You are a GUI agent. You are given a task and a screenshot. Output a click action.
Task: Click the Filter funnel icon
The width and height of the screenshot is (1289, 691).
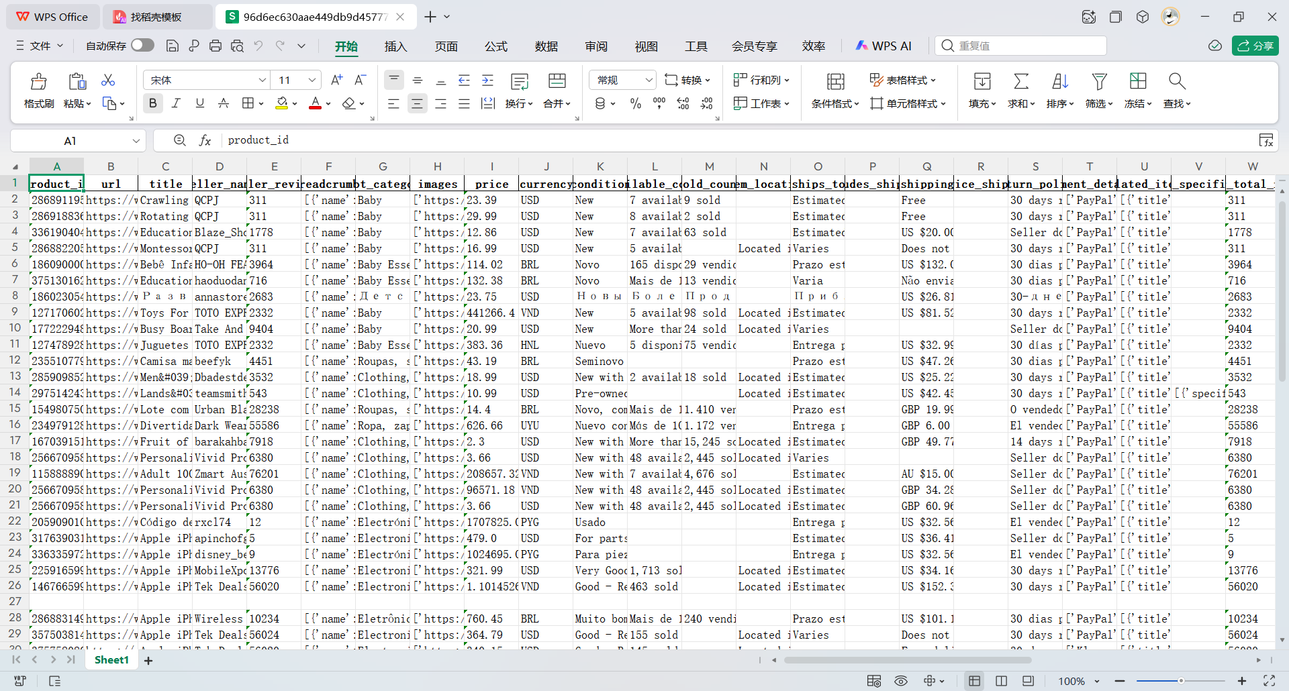[x=1099, y=81]
